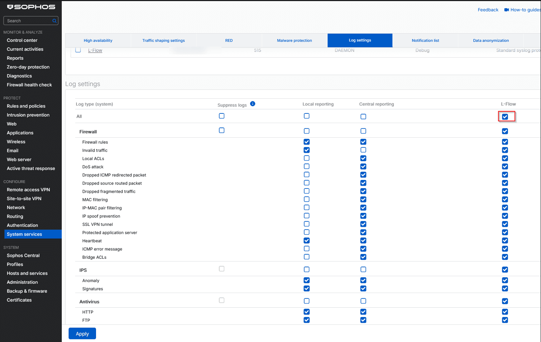The height and width of the screenshot is (342, 541).
Task: Open Active threat response
Action: click(31, 168)
